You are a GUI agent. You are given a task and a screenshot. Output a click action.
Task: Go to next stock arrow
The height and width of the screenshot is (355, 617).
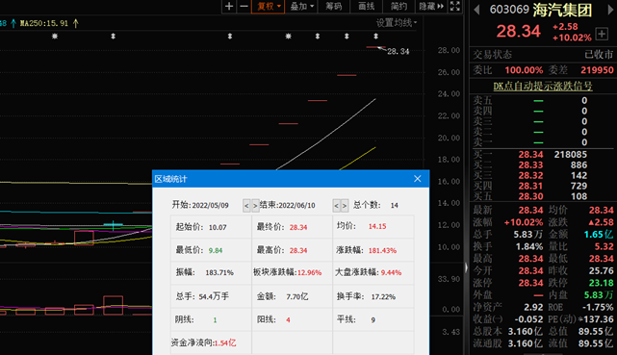pos(611,10)
